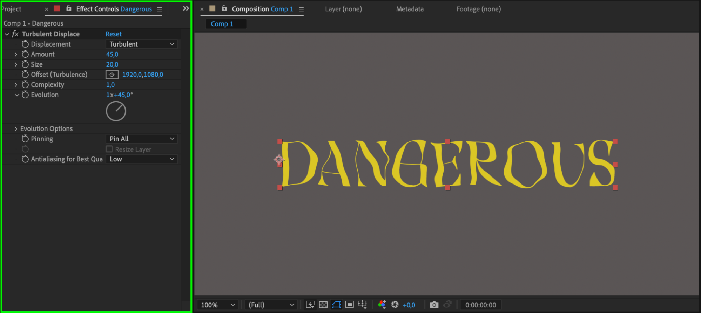Expand the Evolution Options group
This screenshot has height=313, width=701.
[16, 129]
